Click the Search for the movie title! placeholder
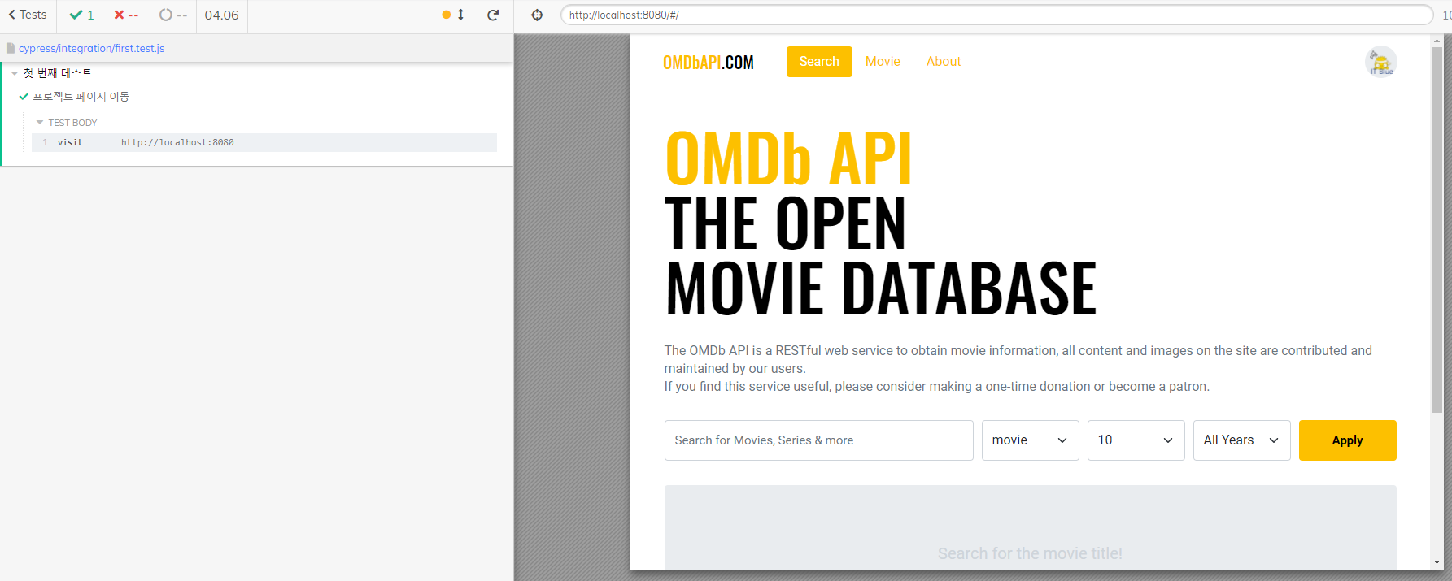1452x581 pixels. [1030, 553]
